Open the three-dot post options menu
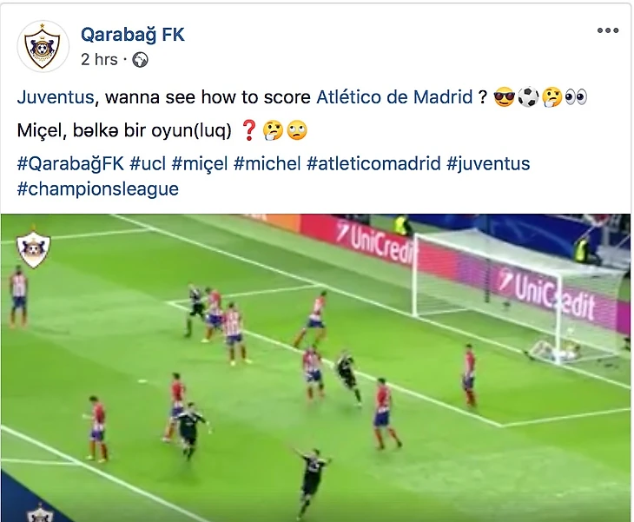The width and height of the screenshot is (634, 522). point(607,30)
